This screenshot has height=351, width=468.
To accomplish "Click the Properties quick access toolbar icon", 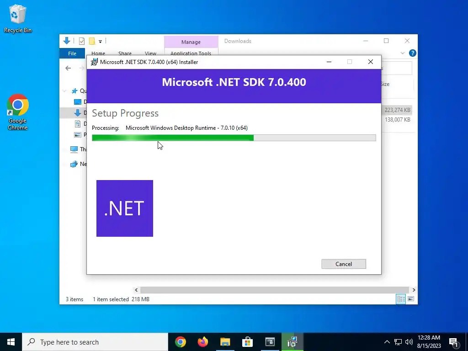I will (x=82, y=41).
